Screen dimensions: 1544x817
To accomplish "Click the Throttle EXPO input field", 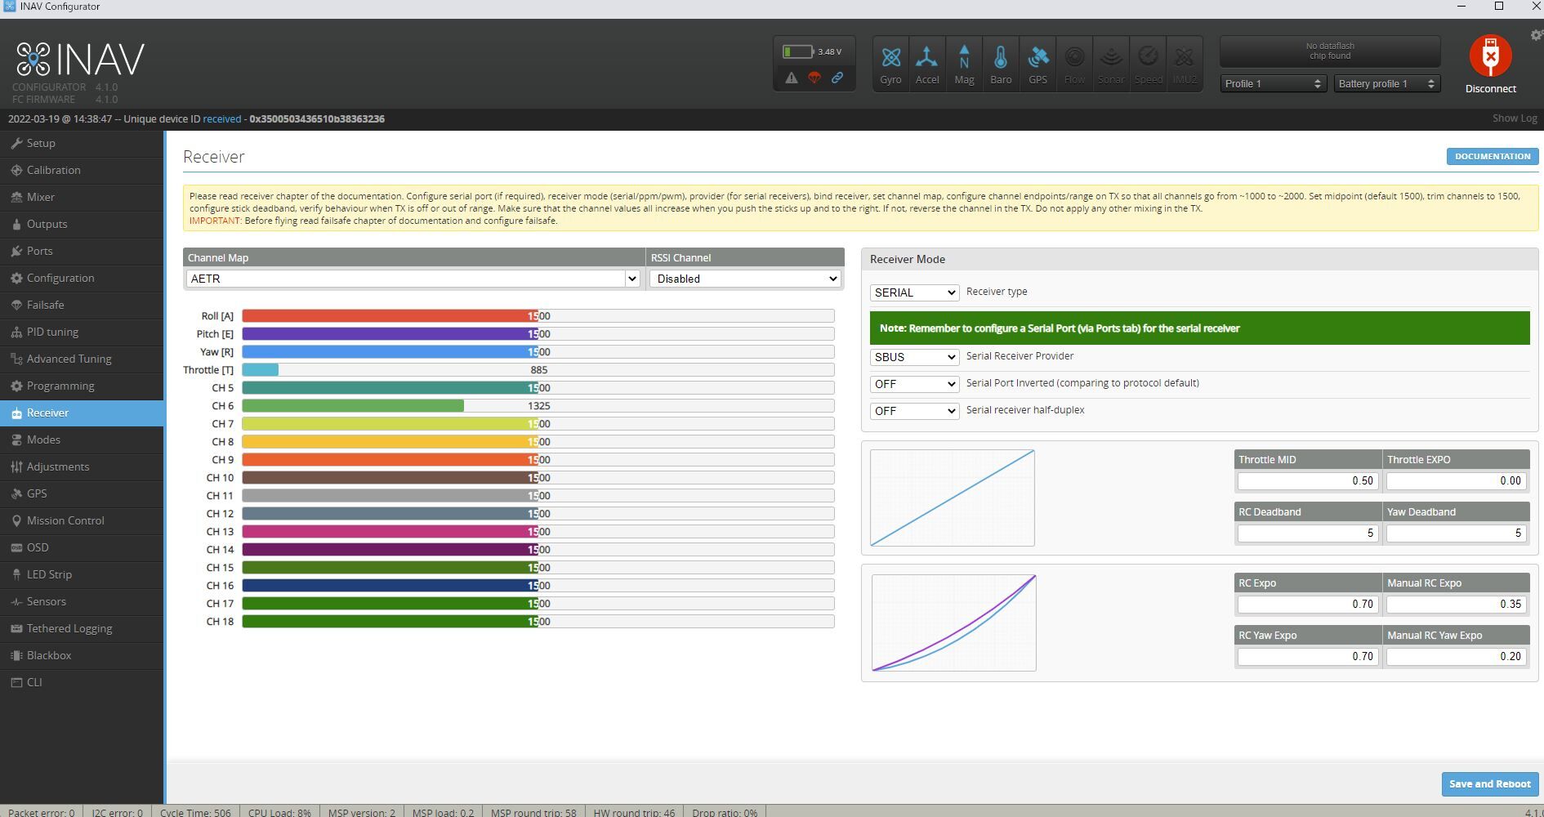I will [x=1456, y=481].
